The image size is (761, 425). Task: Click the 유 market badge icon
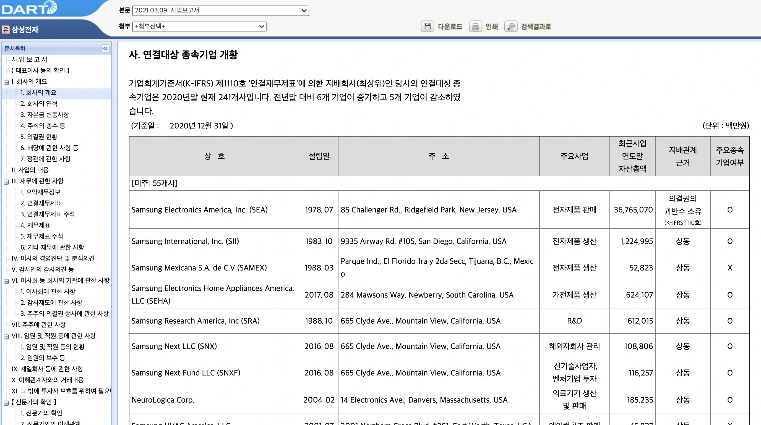point(6,30)
